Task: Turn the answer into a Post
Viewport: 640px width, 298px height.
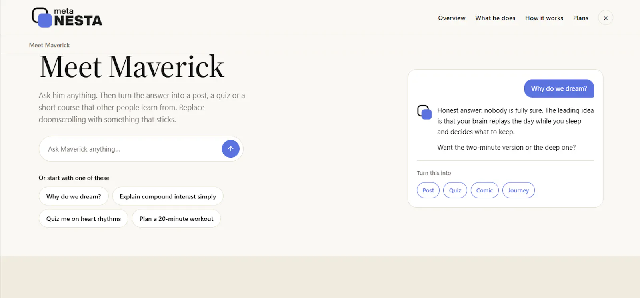Action: point(428,190)
